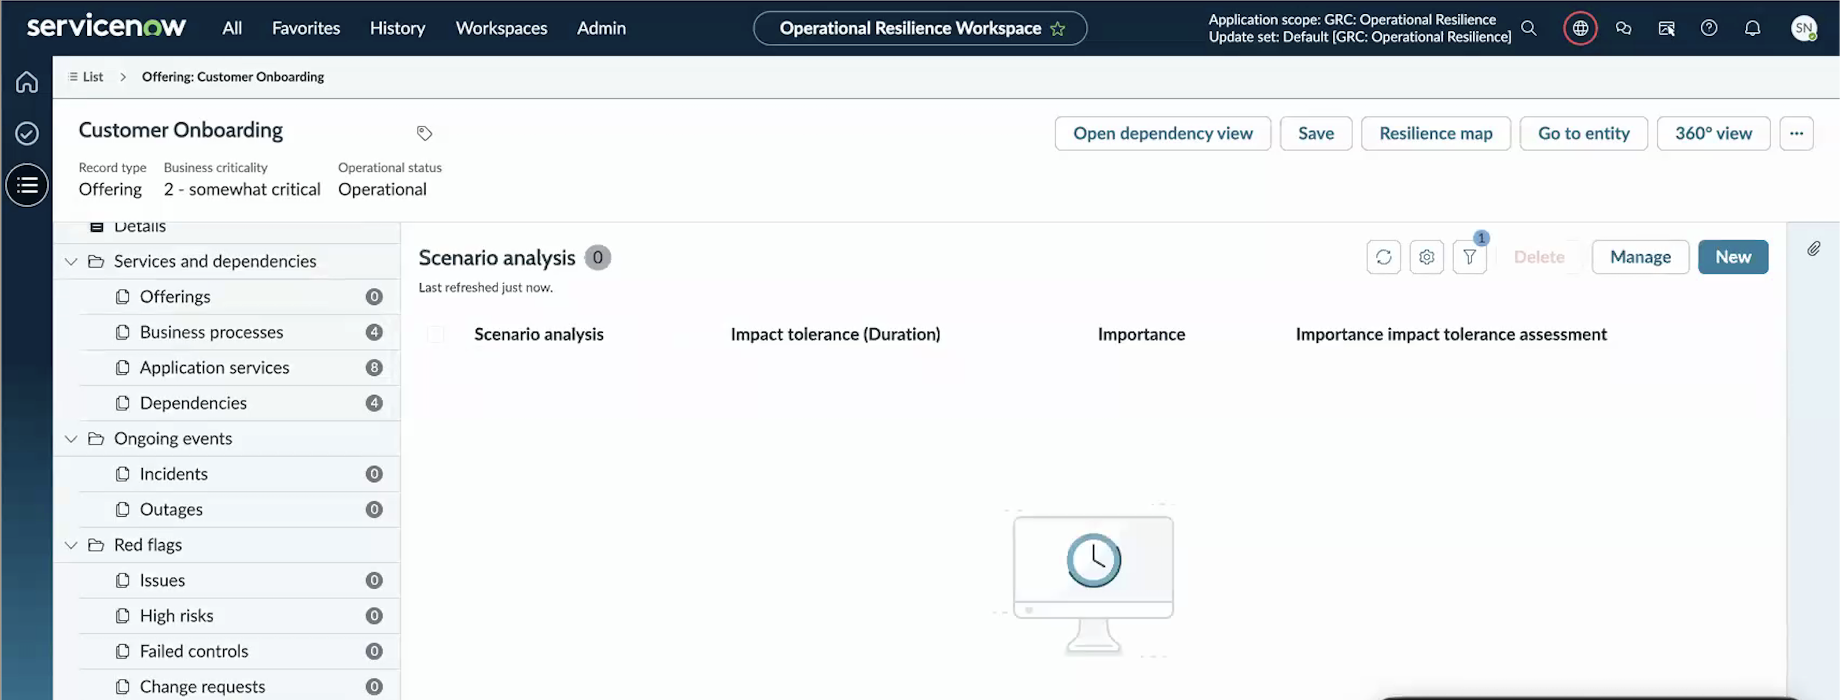This screenshot has width=1840, height=700.
Task: Select High risks in the tree
Action: [239, 616]
